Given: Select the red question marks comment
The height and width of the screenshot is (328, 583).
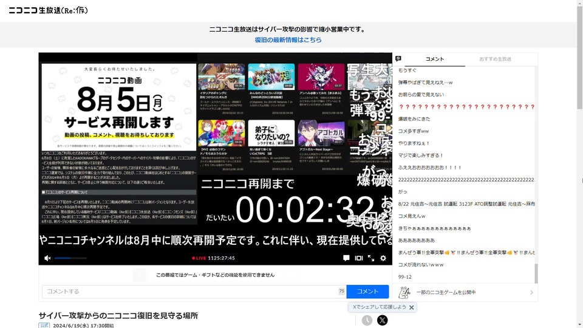Looking at the screenshot, I should tap(465, 107).
